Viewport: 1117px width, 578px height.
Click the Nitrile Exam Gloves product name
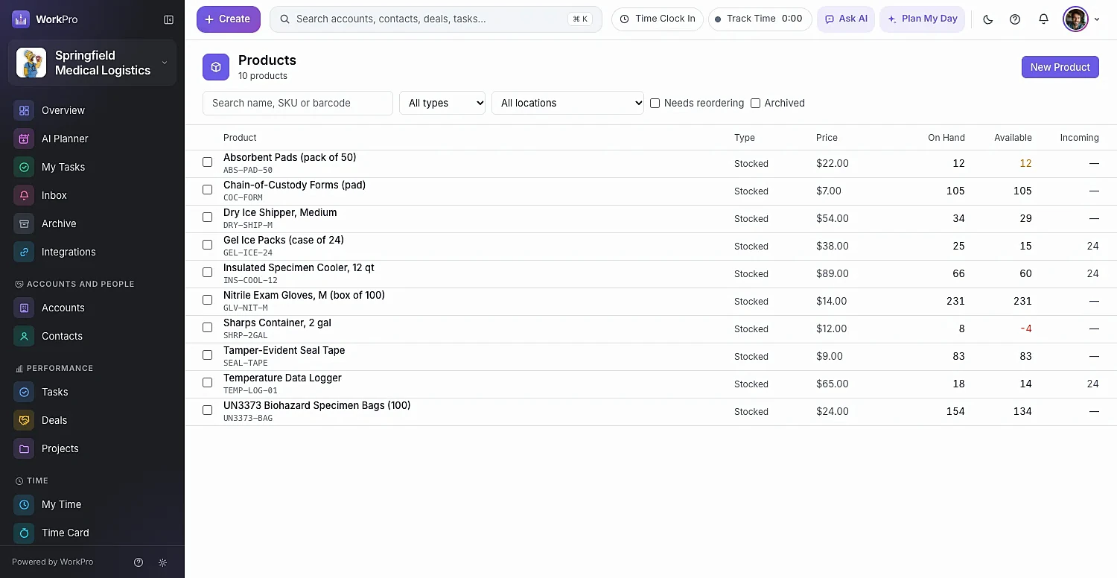click(304, 296)
